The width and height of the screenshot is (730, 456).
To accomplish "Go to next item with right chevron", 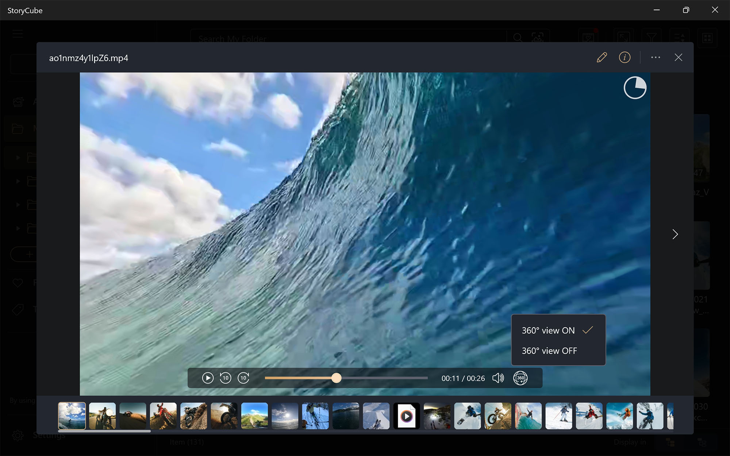I will pos(675,234).
